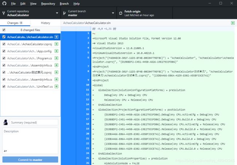Click the Commit to master button

[x=30, y=160]
